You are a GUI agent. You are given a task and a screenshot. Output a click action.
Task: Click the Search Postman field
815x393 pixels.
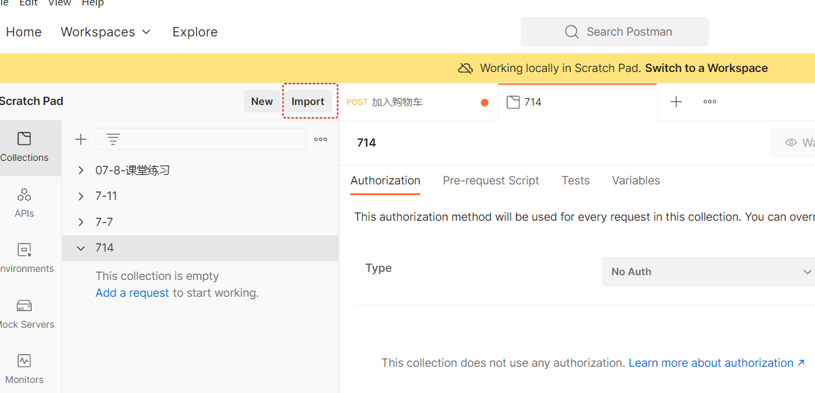click(x=614, y=32)
